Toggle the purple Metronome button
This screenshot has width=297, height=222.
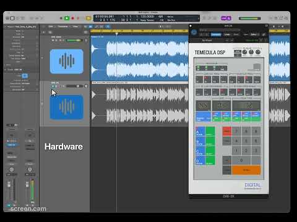(229, 18)
